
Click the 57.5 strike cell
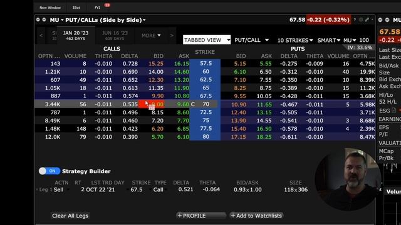coord(206,63)
